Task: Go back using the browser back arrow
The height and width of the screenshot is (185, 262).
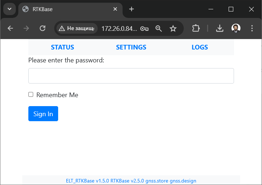Action: coord(10,28)
